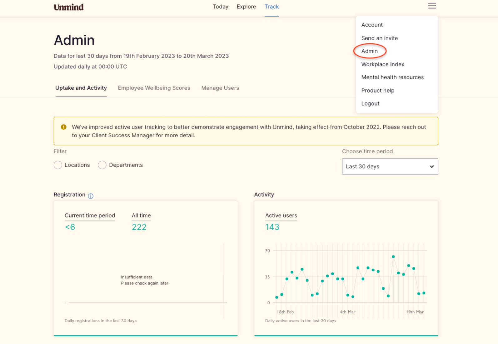The width and height of the screenshot is (498, 344).
Task: Click the data date range text
Action: pyautogui.click(x=141, y=56)
